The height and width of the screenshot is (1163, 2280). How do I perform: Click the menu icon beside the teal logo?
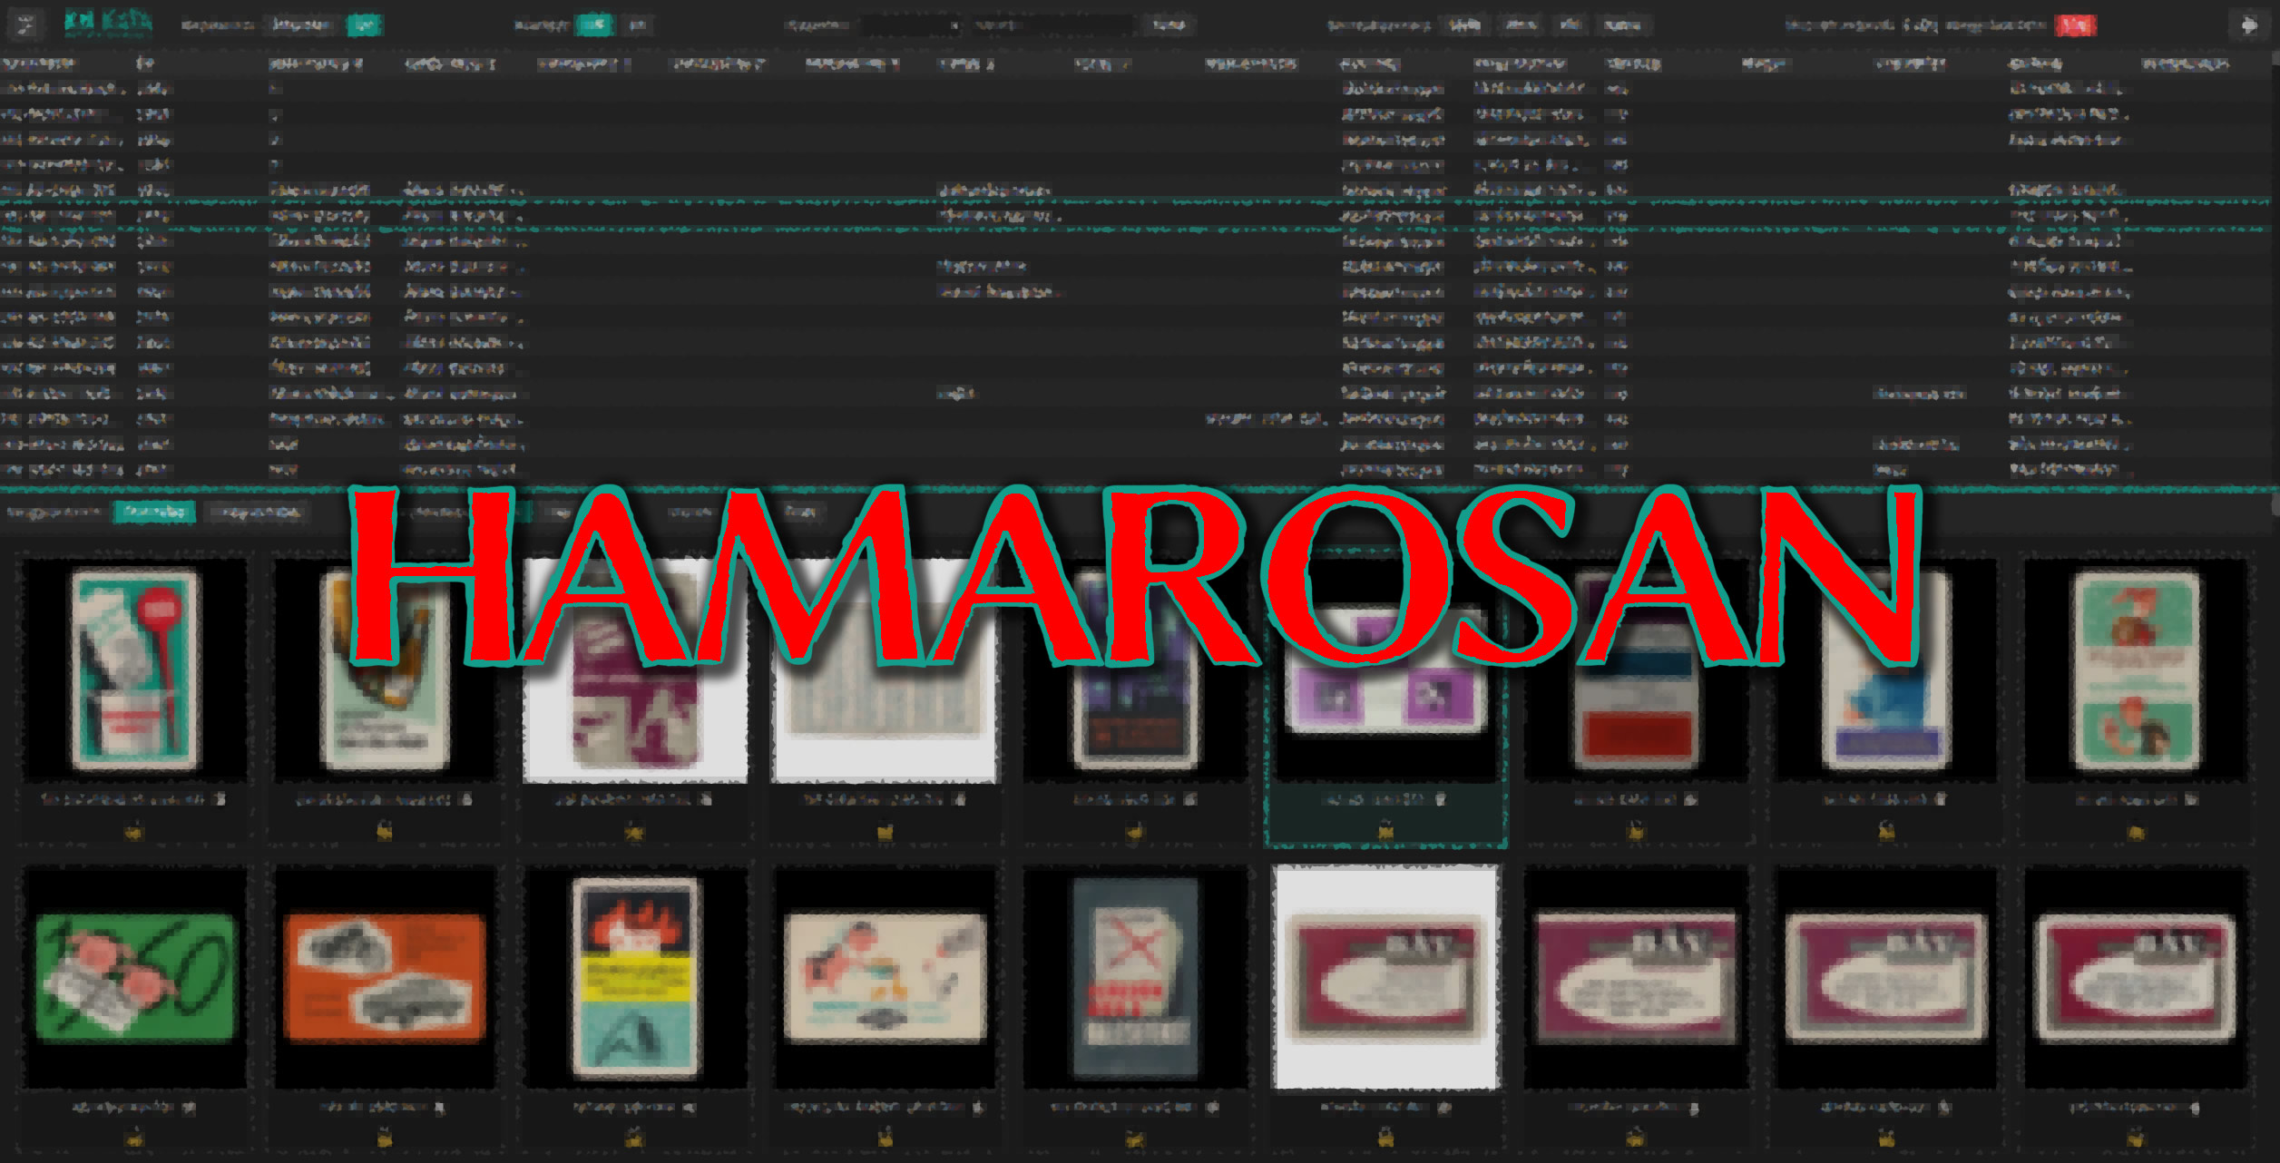25,24
